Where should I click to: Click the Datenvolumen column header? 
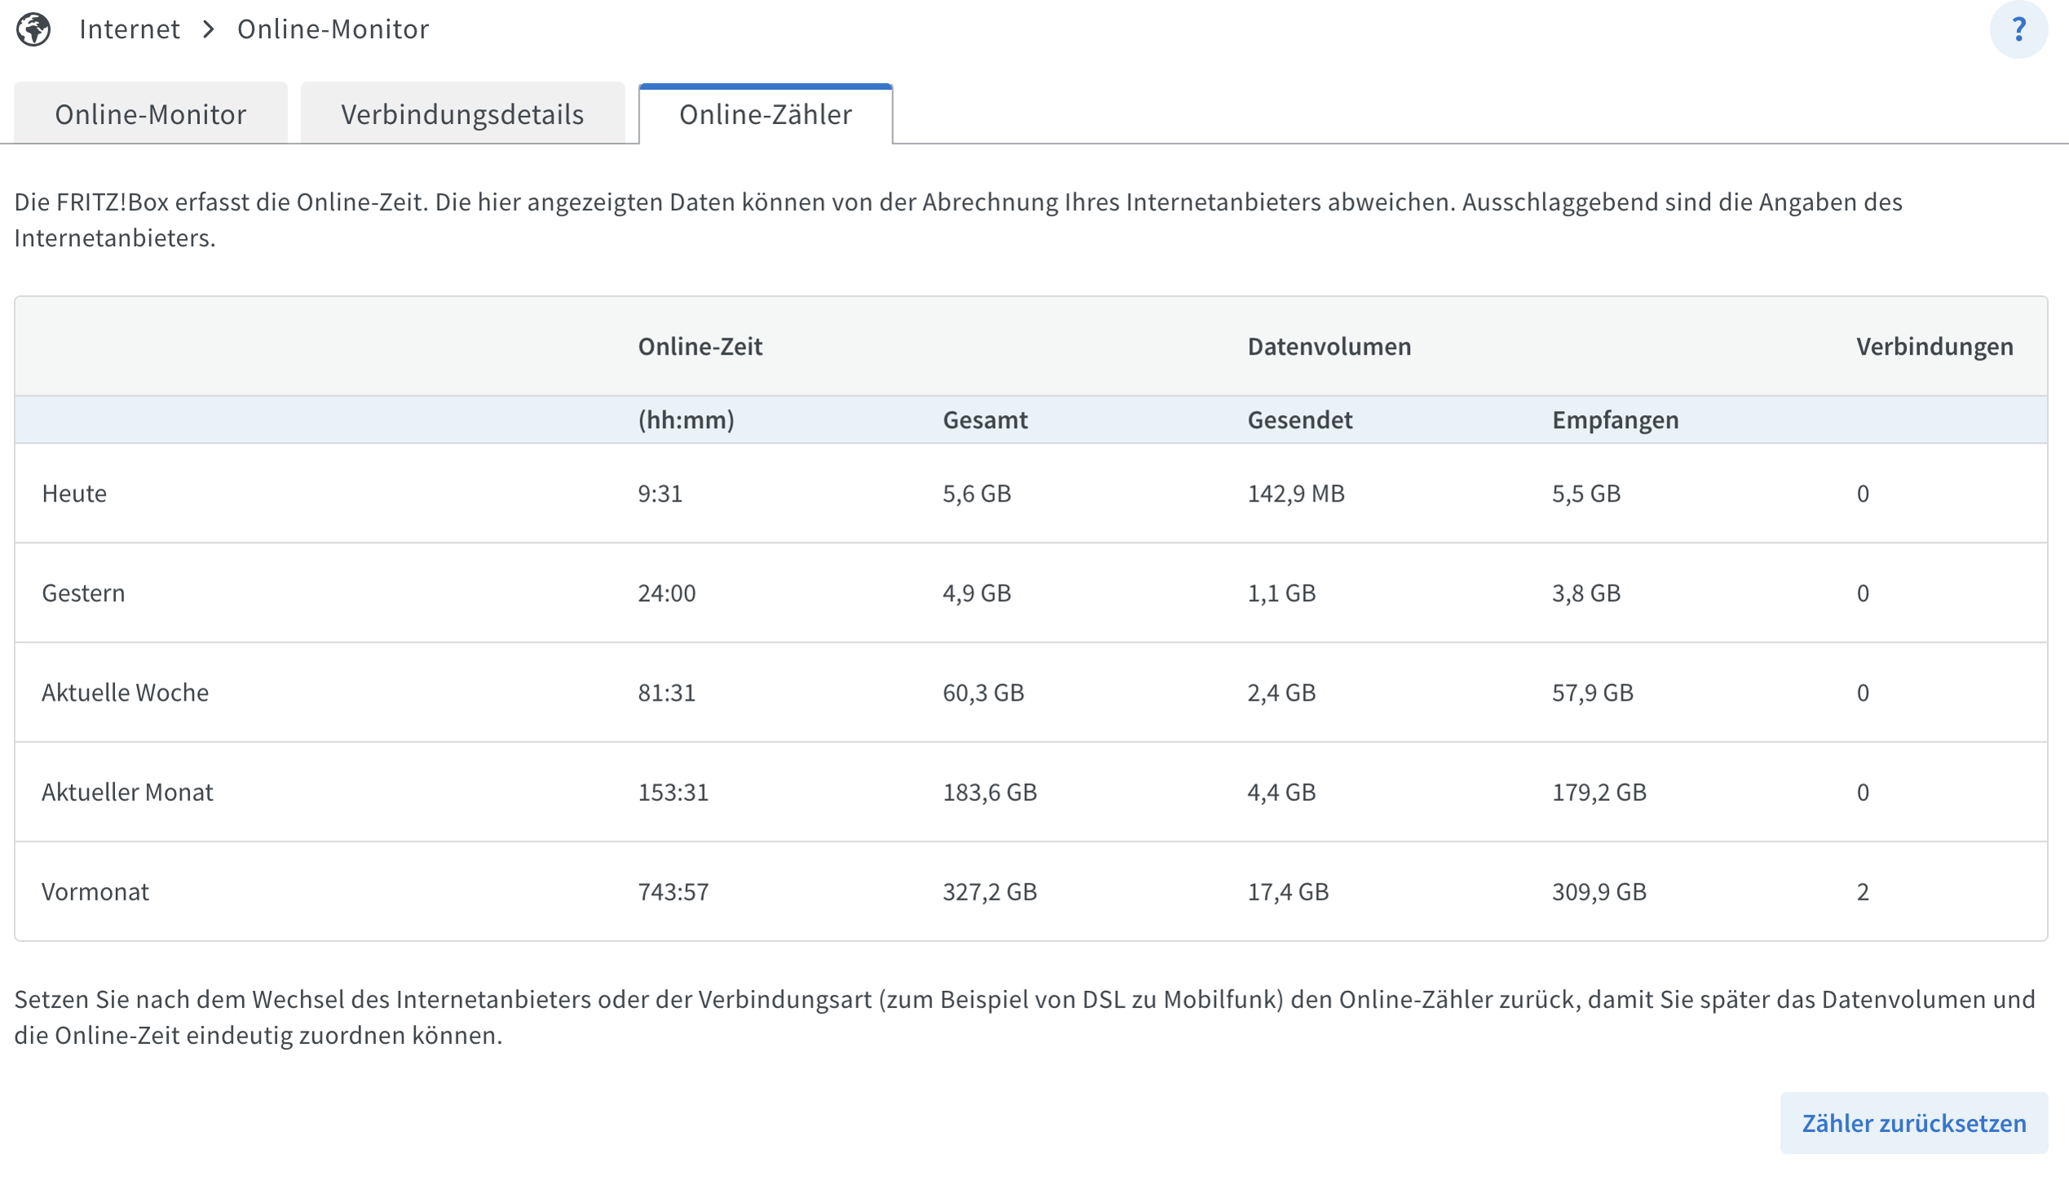click(x=1328, y=347)
